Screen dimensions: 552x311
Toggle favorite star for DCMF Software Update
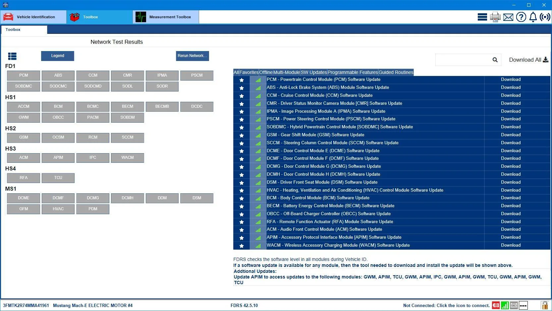coord(242,159)
